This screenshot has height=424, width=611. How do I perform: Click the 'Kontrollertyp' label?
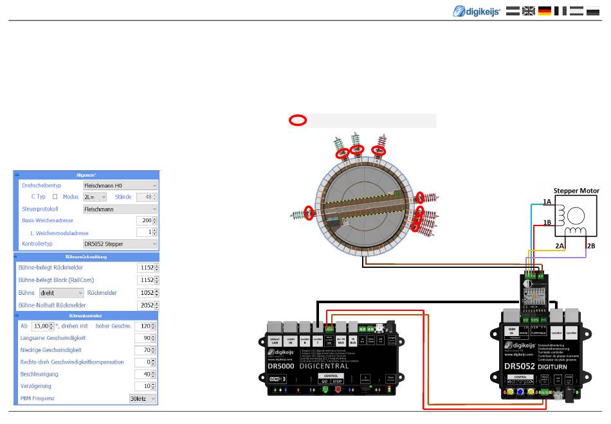click(x=37, y=243)
